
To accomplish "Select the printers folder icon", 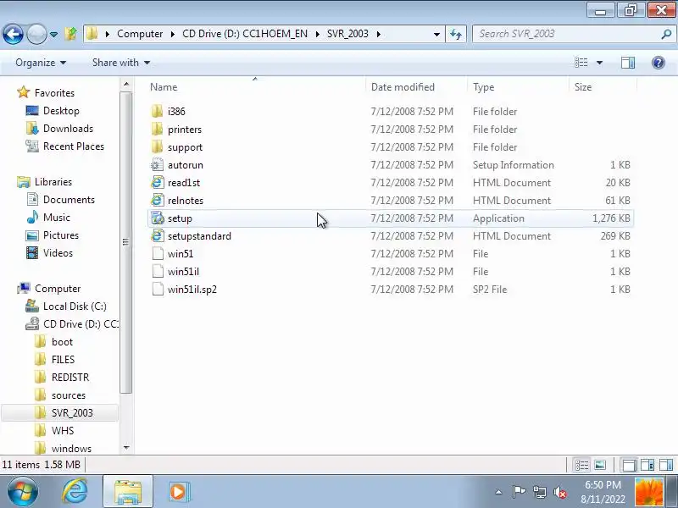I will 158,130.
